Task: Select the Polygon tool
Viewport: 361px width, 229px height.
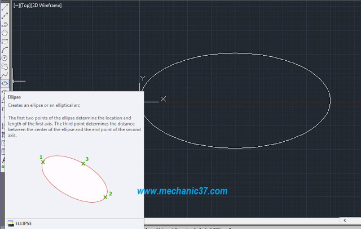Action: click(x=5, y=33)
